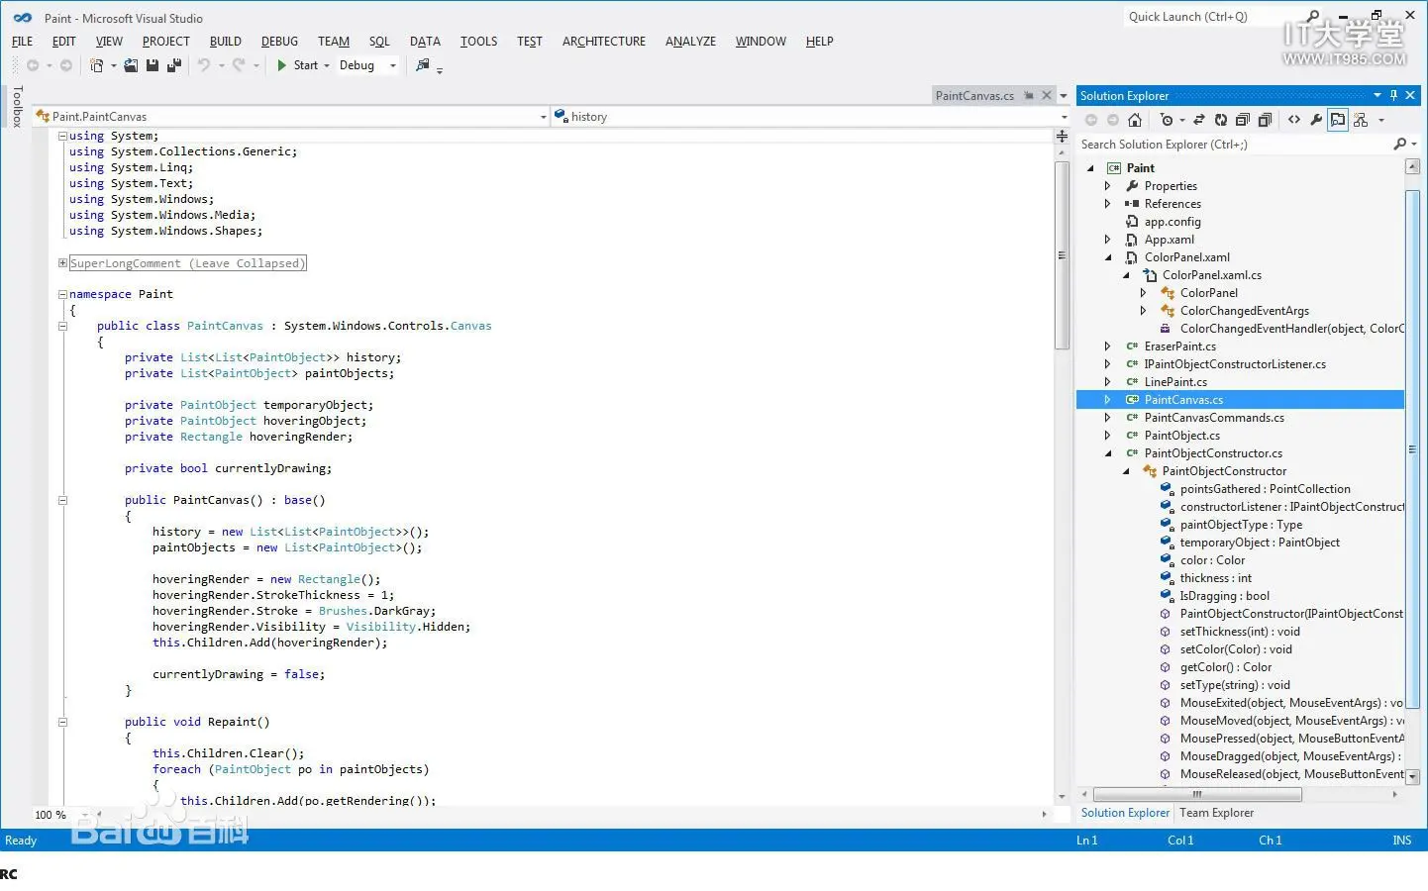Expand the References node in Solution Explorer

(1108, 204)
